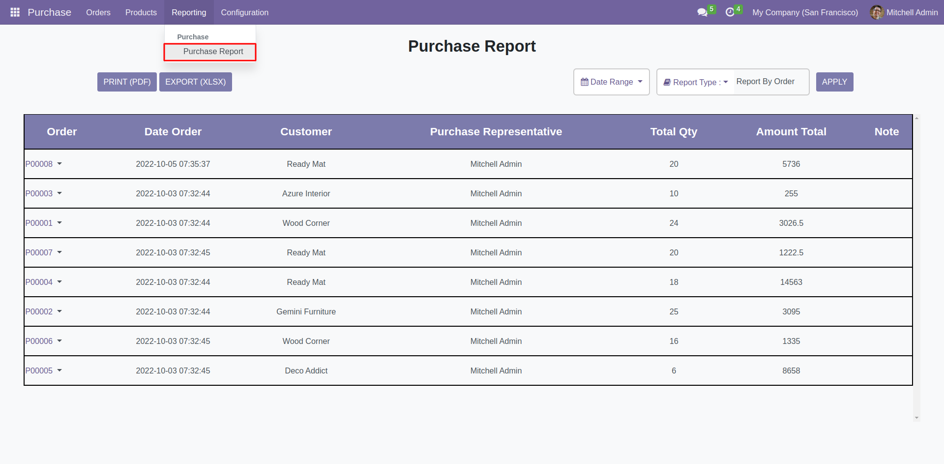The height and width of the screenshot is (464, 944).
Task: Open the chat messages icon
Action: coord(702,12)
